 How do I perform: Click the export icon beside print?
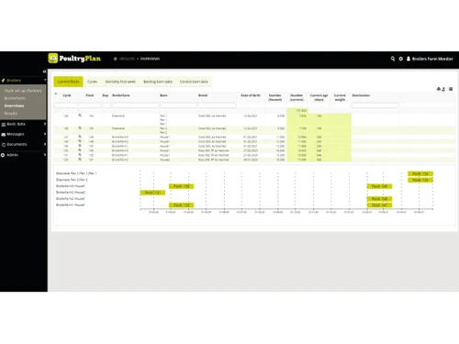click(x=443, y=89)
